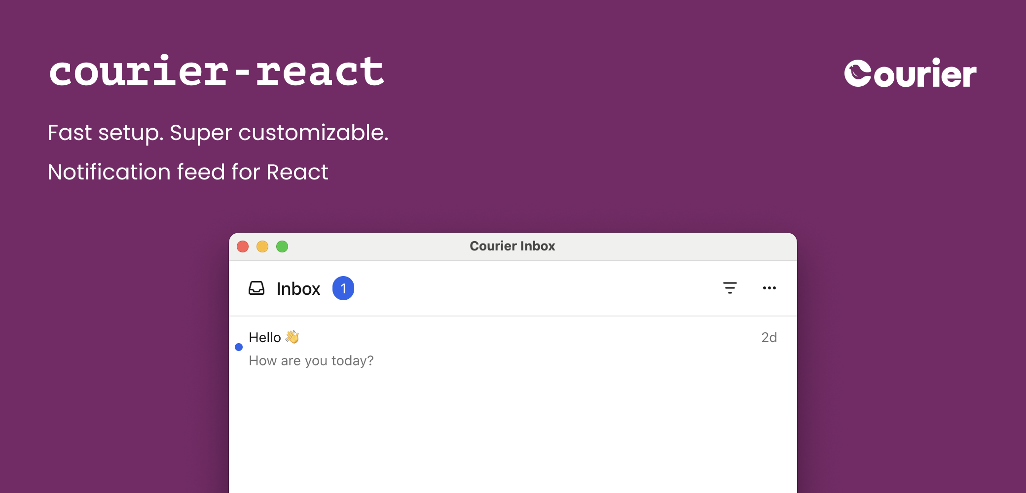Click the Courier logo
Image resolution: width=1026 pixels, height=493 pixels.
[x=910, y=73]
